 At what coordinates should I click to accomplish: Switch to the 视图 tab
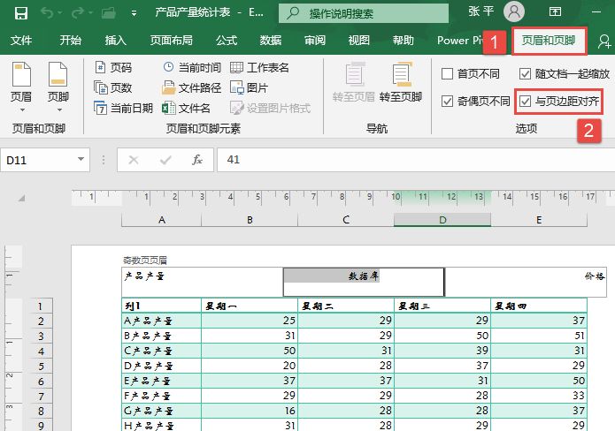(x=359, y=41)
